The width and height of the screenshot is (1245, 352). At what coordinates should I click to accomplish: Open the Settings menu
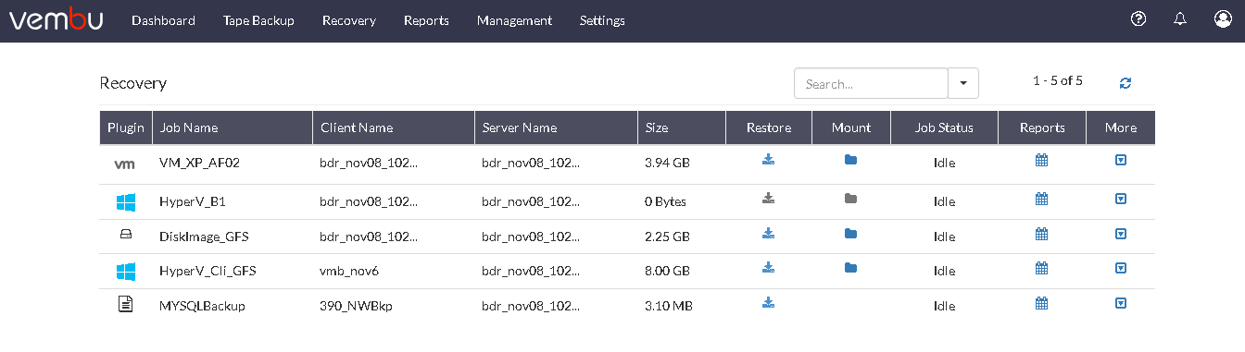click(x=602, y=20)
